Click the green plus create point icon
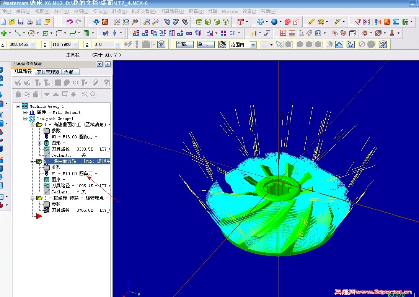The width and height of the screenshot is (419, 297). click(x=4, y=33)
